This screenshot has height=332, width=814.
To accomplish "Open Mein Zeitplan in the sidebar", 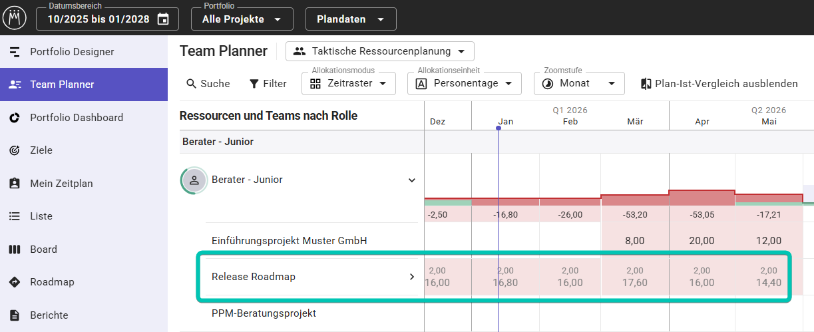I will pyautogui.click(x=61, y=184).
